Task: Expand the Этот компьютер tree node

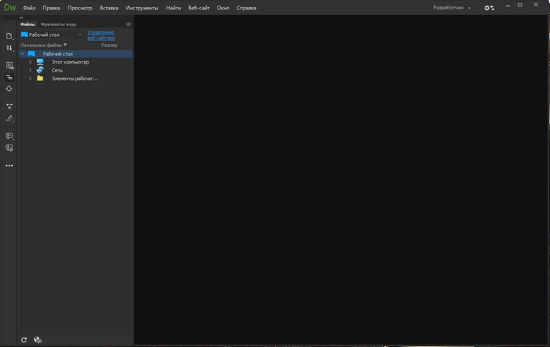Action: click(x=30, y=62)
